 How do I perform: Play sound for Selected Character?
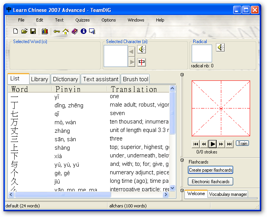tap(142, 50)
